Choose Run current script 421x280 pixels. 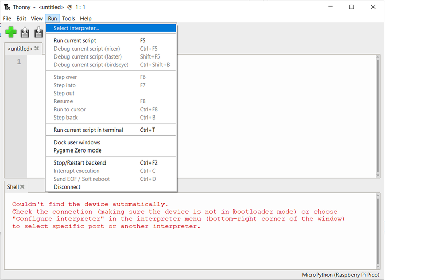click(111, 41)
